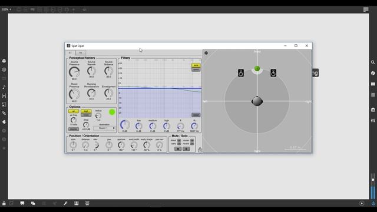Image resolution: width=377 pixels, height=212 pixels.
Task: Switch to the first tab in Spat Oper
Action: (x=70, y=52)
